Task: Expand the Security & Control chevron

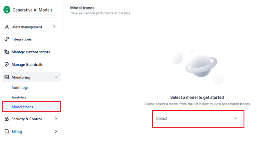Action: [56, 119]
